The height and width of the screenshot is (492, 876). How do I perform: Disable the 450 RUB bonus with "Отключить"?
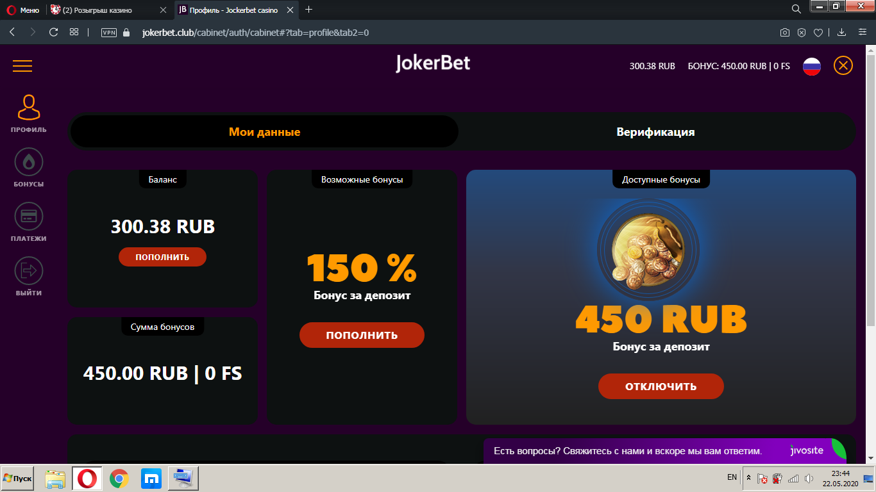pyautogui.click(x=661, y=386)
